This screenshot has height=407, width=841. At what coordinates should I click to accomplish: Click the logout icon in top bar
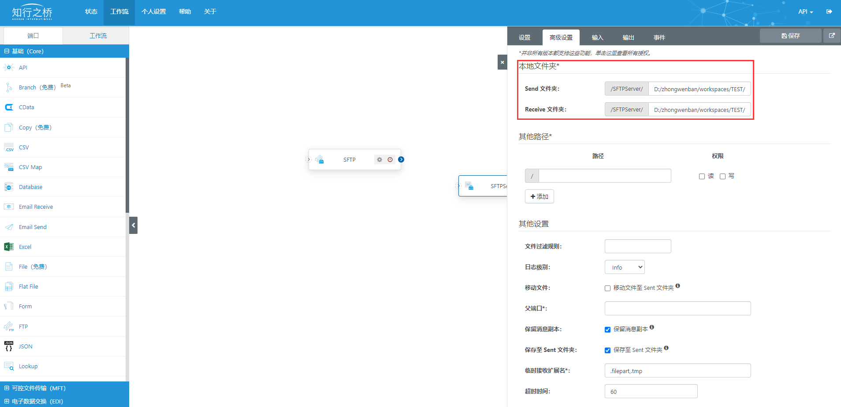click(x=829, y=11)
